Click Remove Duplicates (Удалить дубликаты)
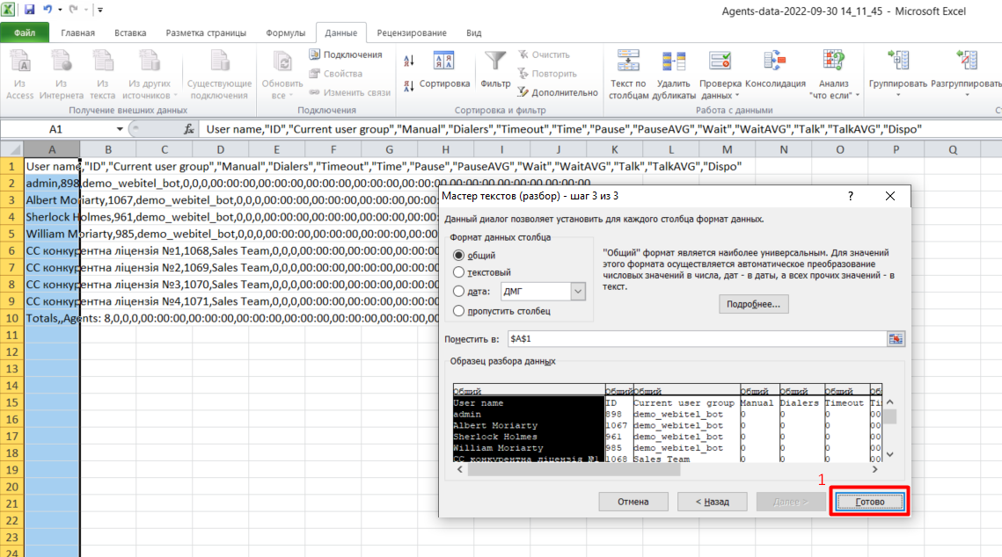This screenshot has width=1002, height=557. point(674,76)
